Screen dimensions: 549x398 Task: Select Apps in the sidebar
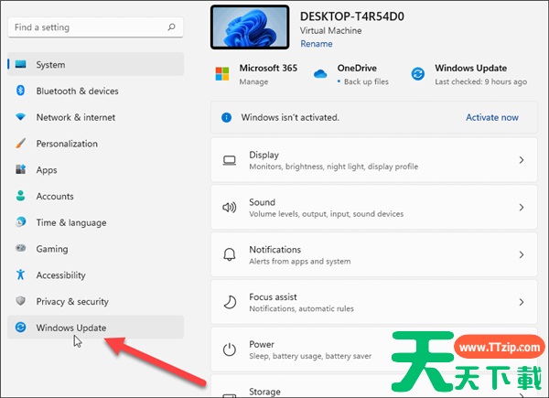[95, 169]
